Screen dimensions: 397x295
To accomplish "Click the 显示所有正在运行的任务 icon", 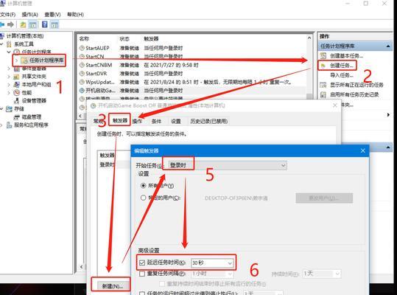I will point(323,85).
